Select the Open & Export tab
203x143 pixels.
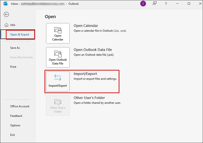(x=19, y=35)
